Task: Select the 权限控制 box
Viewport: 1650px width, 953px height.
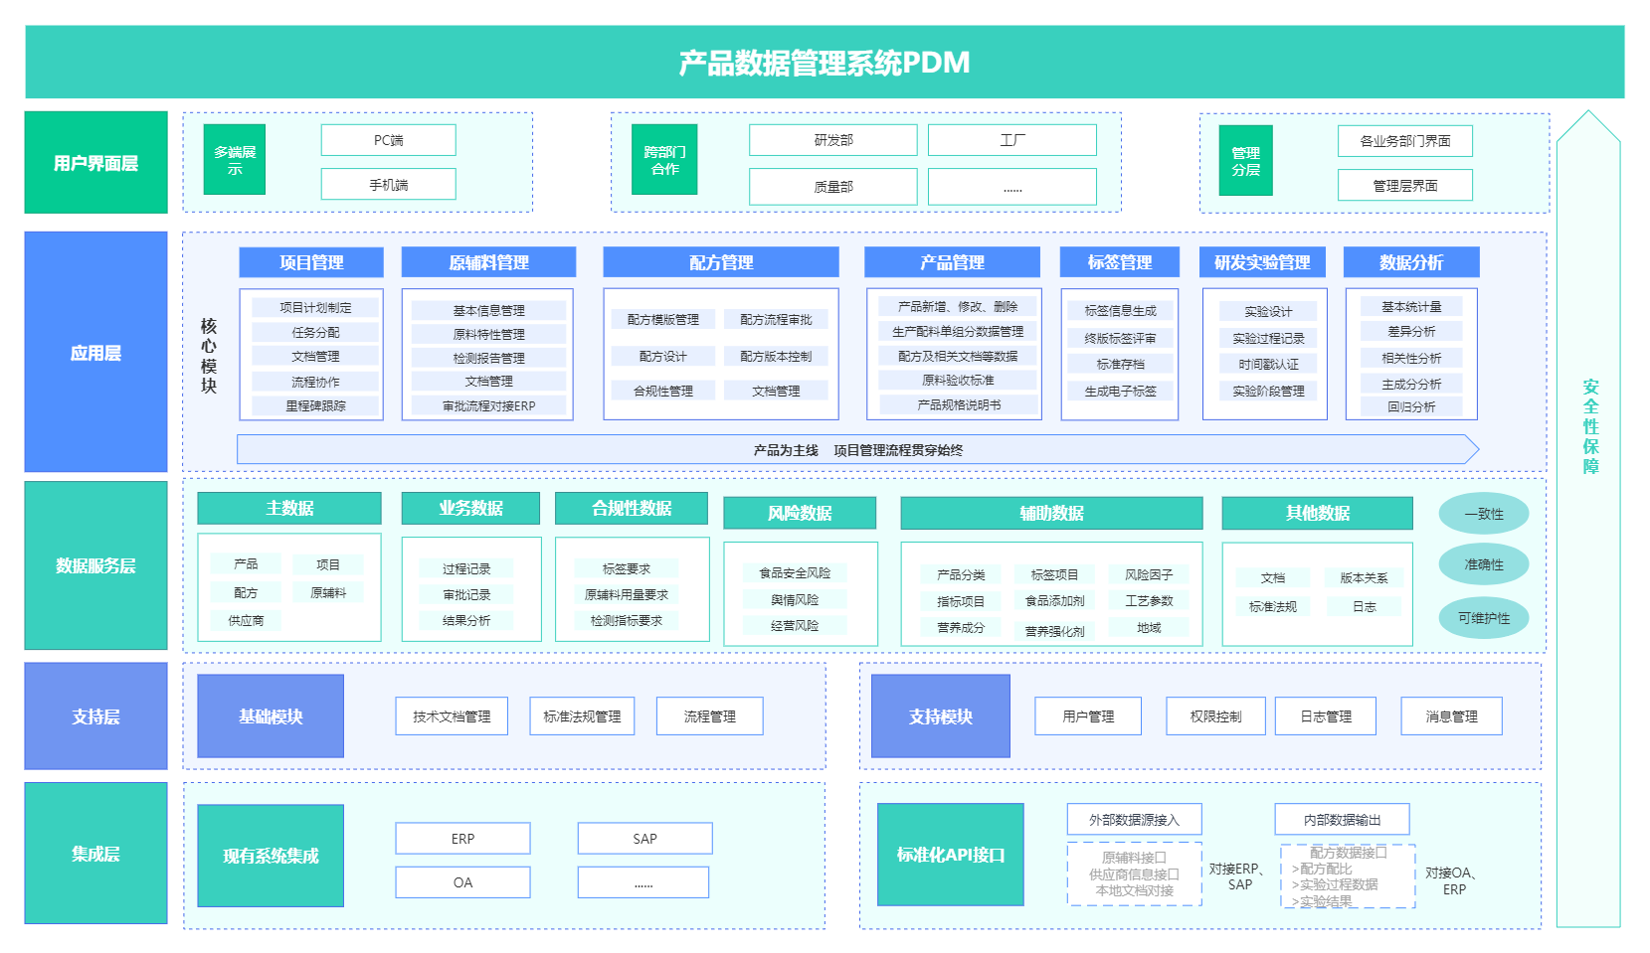Action: (1215, 716)
